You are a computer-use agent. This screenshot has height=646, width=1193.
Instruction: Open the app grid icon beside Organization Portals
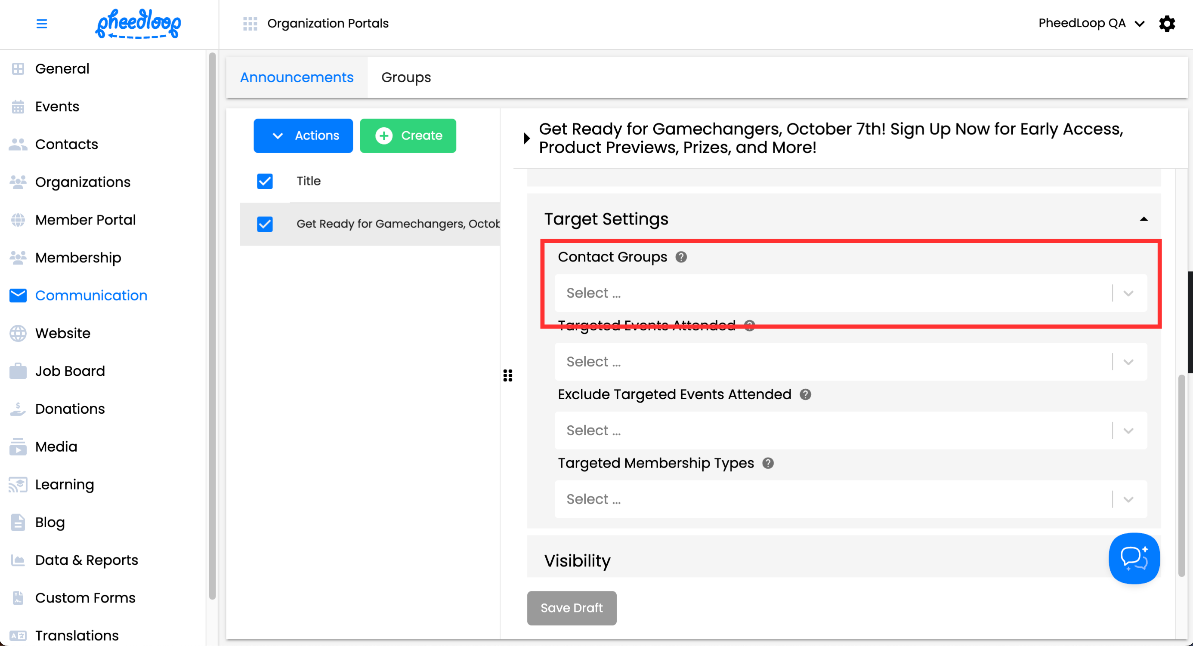click(x=250, y=24)
